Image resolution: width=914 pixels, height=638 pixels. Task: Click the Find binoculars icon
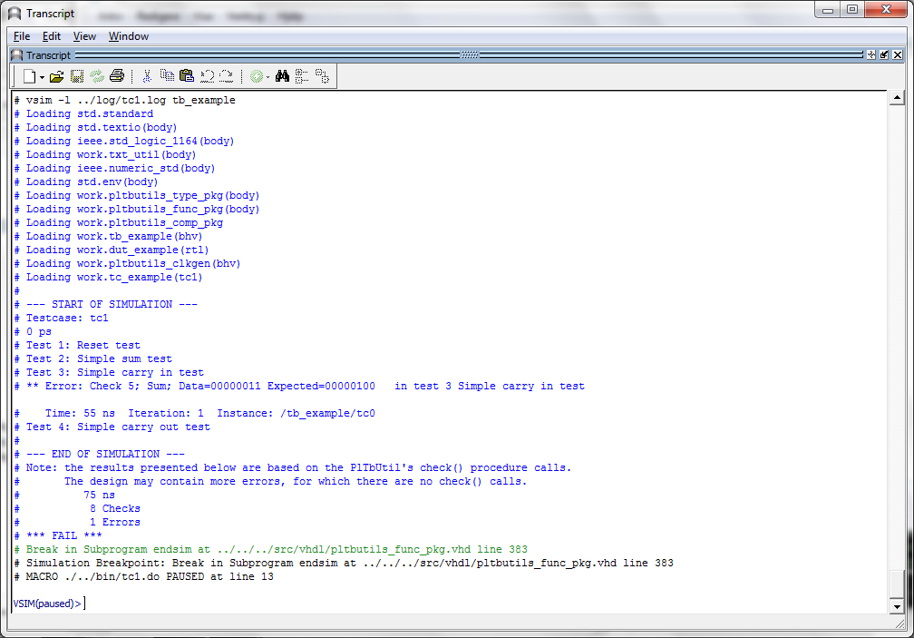tap(282, 76)
